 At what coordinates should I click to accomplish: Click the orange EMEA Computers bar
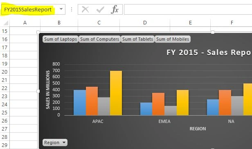pos(158,104)
